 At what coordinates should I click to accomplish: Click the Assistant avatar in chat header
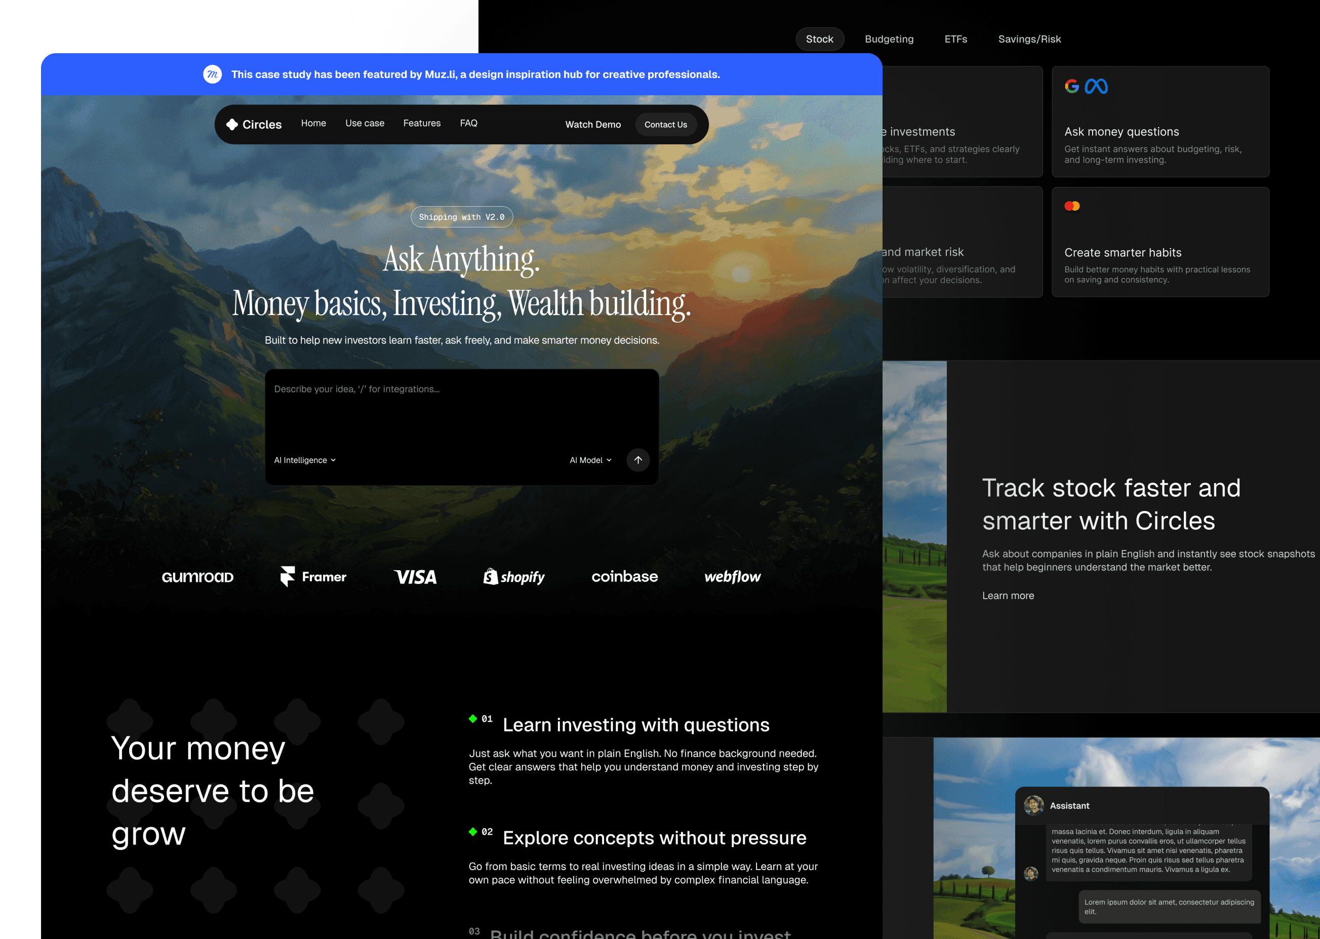(1033, 805)
